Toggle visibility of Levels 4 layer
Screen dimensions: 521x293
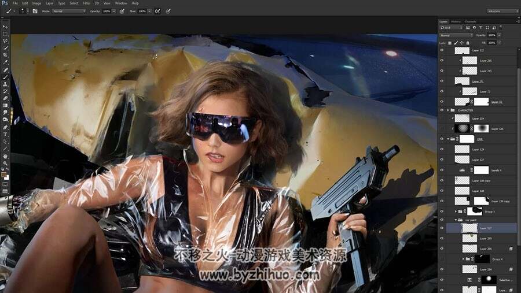442,170
